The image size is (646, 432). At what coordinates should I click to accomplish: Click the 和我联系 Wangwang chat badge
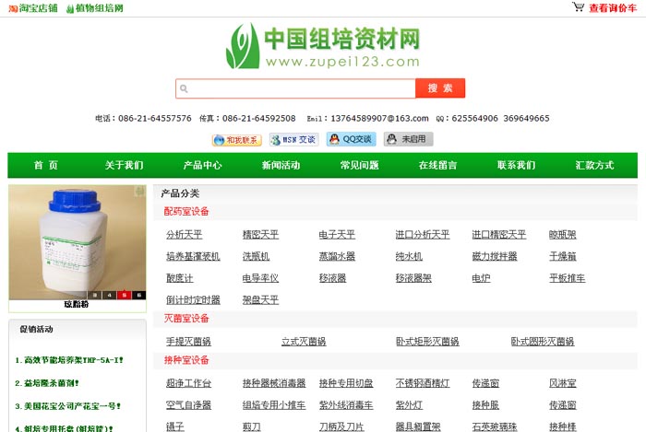[x=236, y=140]
